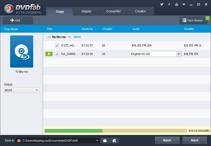Open the English AC-3/2 audio dropdown

pyautogui.click(x=156, y=54)
